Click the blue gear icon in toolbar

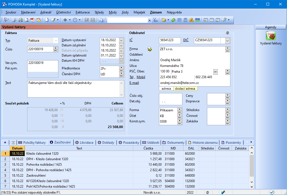(75, 20)
